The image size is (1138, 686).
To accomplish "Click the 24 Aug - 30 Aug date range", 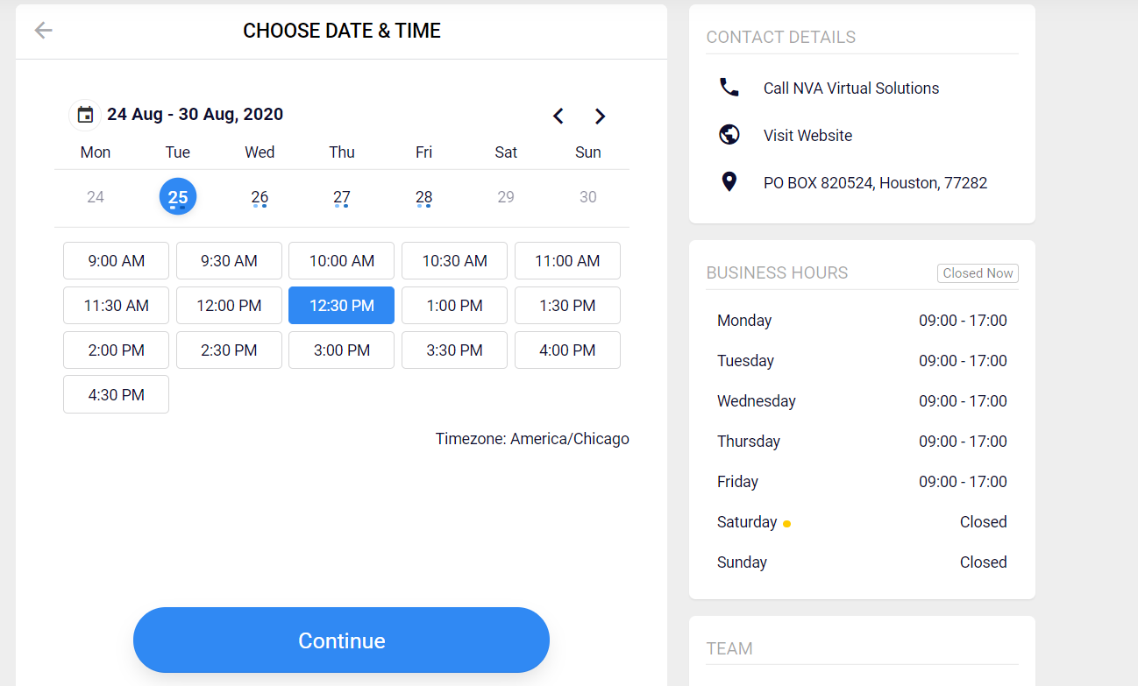I will 195,114.
